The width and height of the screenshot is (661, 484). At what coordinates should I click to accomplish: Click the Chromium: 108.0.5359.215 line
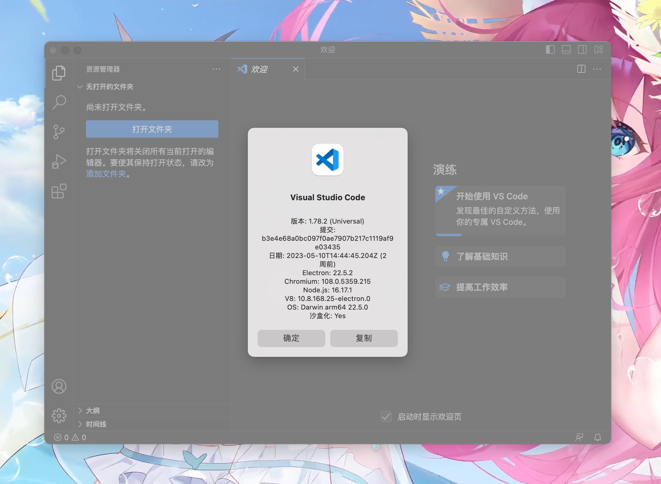pyautogui.click(x=327, y=281)
